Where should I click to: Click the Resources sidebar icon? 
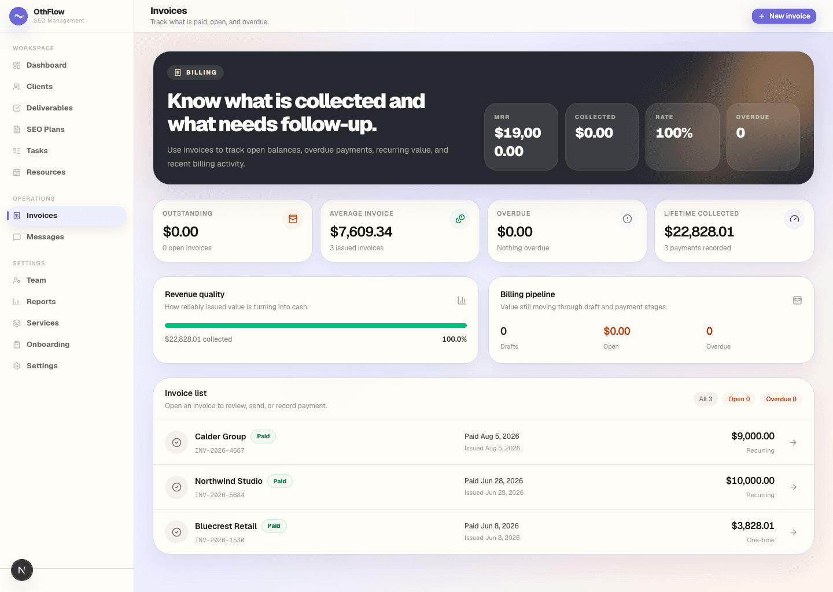pos(17,172)
